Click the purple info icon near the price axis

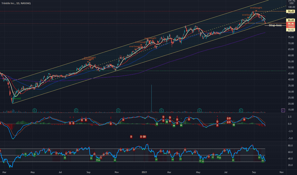(x=283, y=110)
